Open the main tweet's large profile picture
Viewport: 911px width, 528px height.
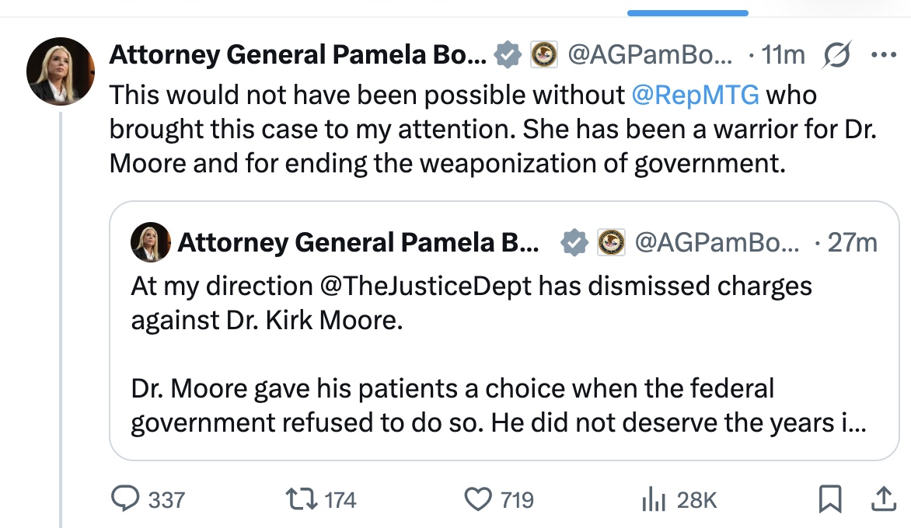click(x=61, y=71)
